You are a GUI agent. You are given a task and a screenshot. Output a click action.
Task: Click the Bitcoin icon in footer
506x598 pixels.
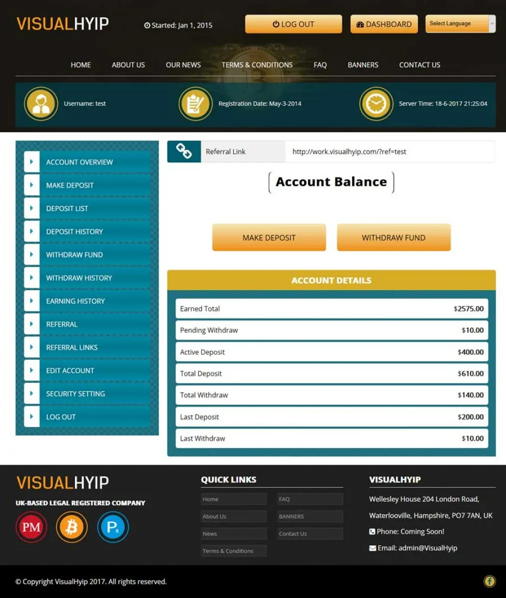(x=72, y=527)
